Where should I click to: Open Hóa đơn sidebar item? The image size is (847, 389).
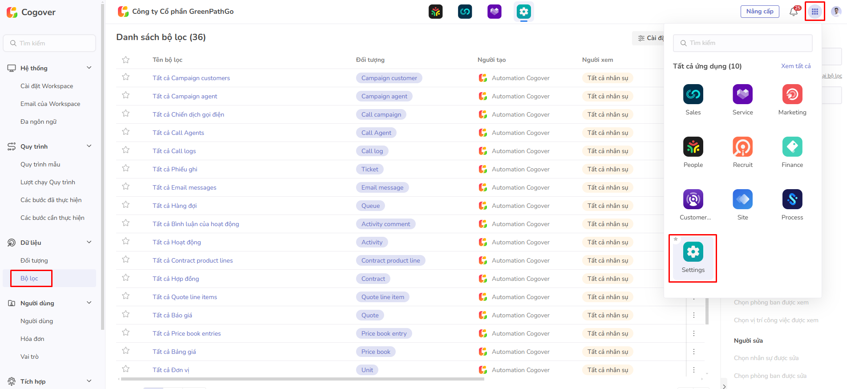(x=32, y=339)
